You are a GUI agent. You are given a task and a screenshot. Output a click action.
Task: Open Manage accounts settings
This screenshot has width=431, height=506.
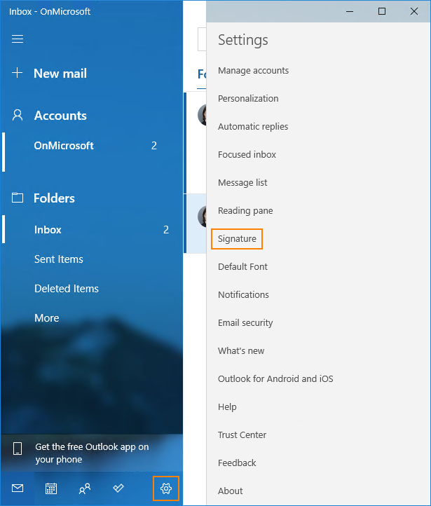coord(253,70)
